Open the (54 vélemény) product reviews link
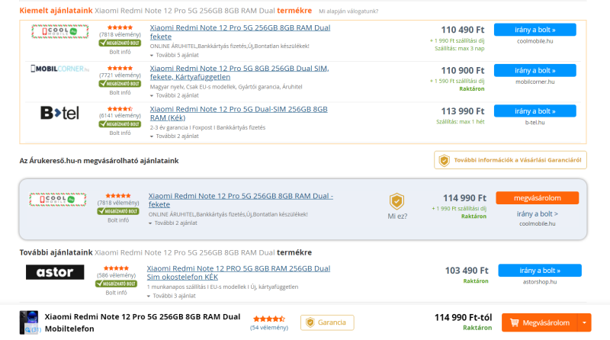The height and width of the screenshot is (340, 610). [269, 328]
